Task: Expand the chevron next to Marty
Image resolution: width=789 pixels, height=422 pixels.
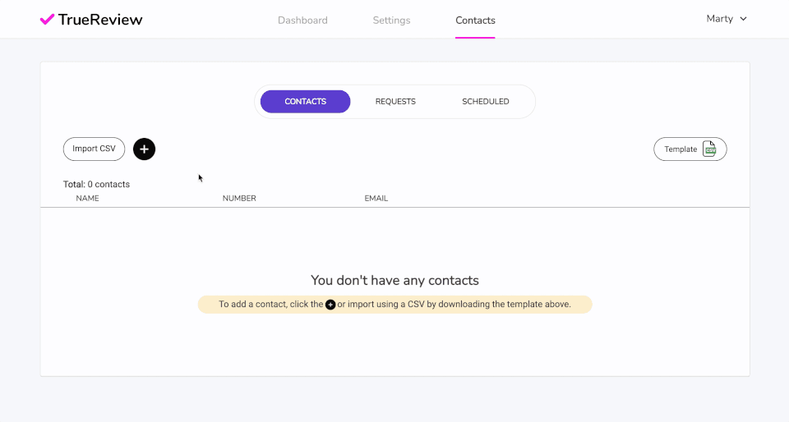Action: [x=744, y=19]
